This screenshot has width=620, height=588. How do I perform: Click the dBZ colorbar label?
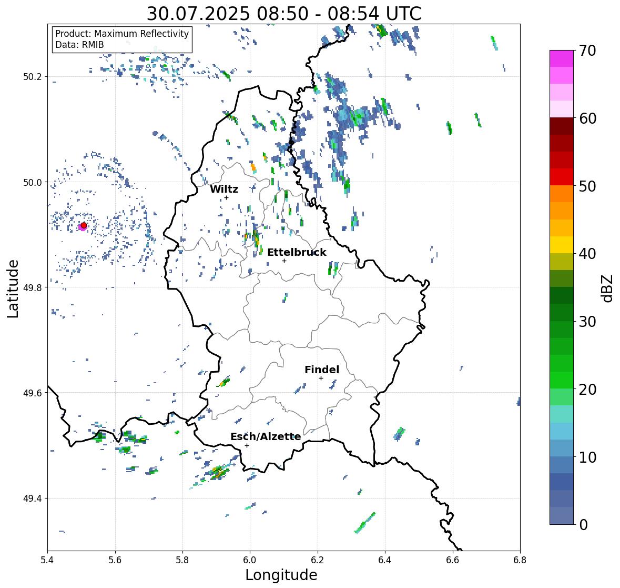pyautogui.click(x=607, y=288)
